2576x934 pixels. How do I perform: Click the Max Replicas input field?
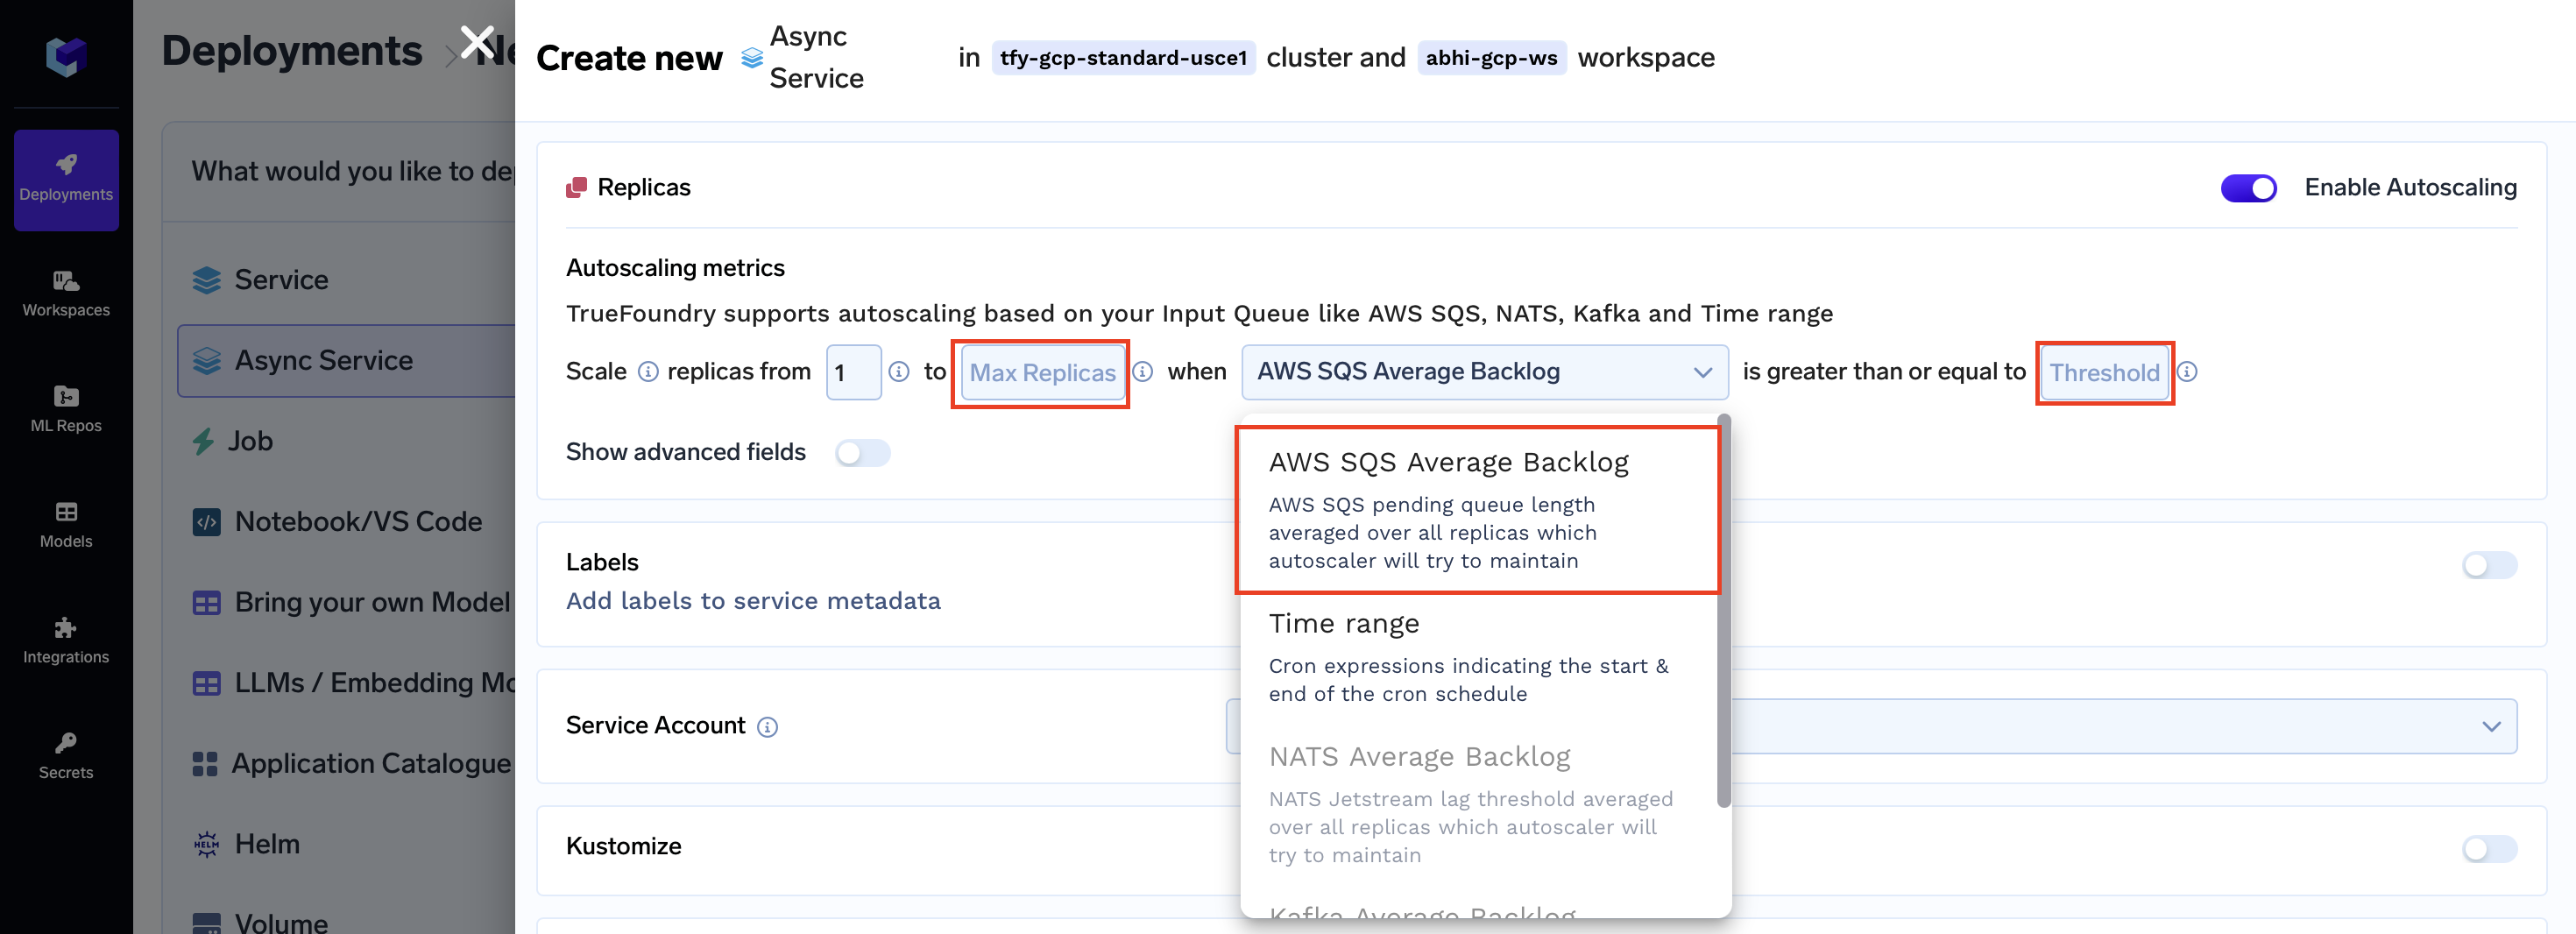1042,373
